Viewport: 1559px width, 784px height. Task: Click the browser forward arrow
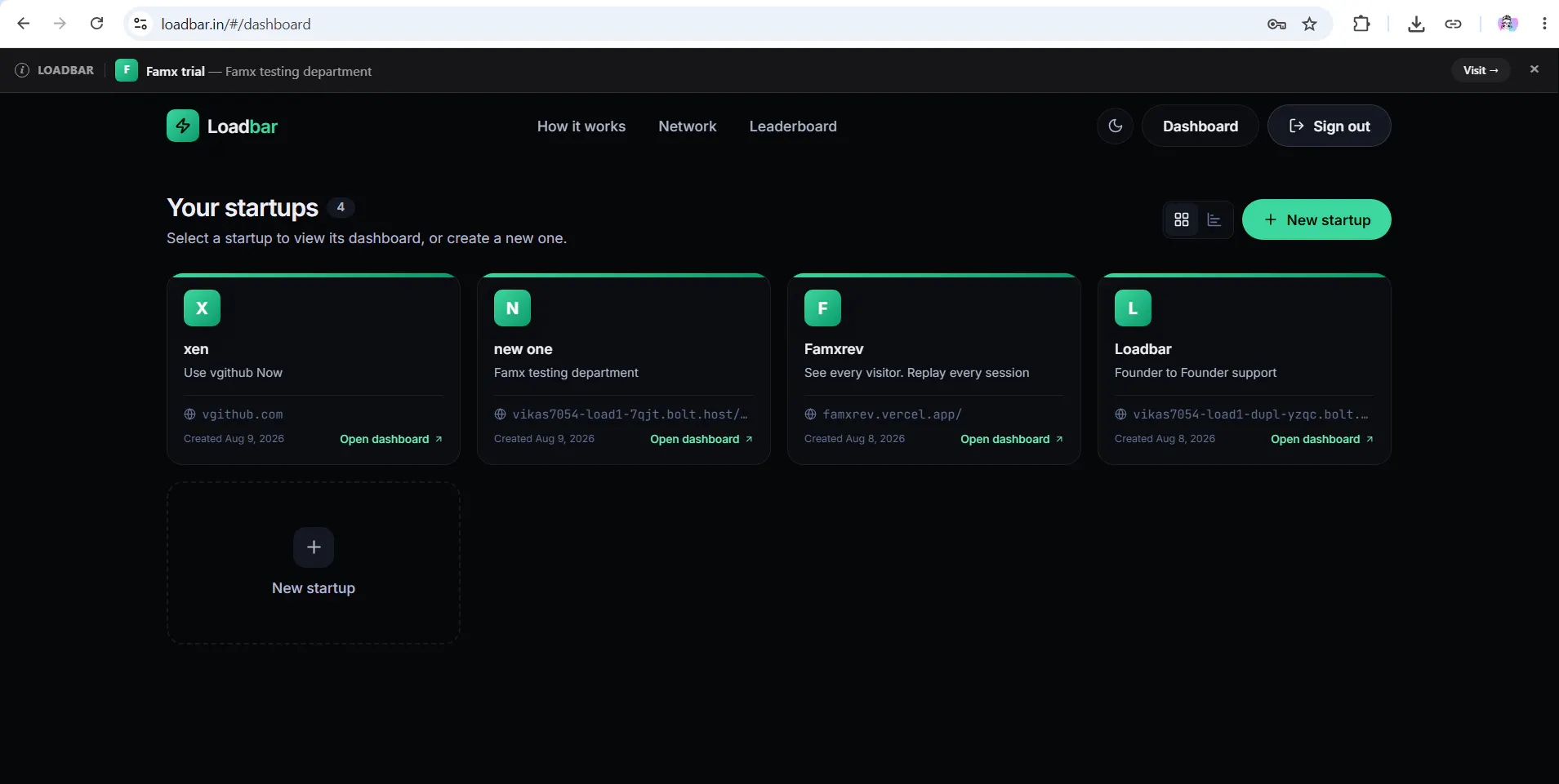60,24
